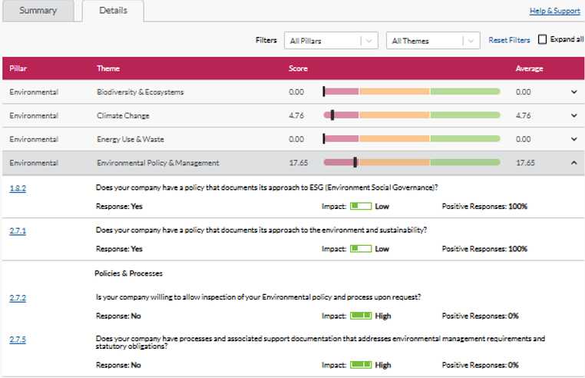Image resolution: width=585 pixels, height=378 pixels.
Task: Enable the Expand all checkbox
Action: 543,40
